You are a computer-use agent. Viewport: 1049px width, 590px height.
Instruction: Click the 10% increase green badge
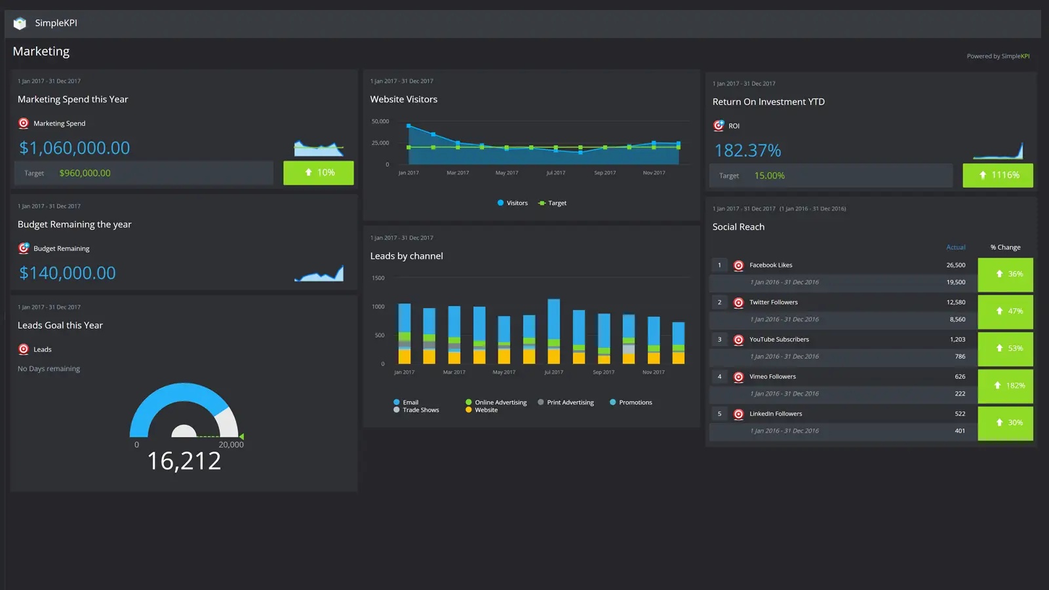coord(319,173)
